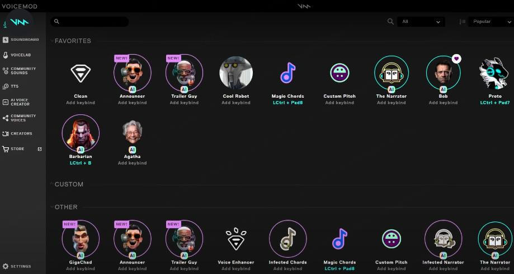Open the Popular sort dropdown

(490, 22)
